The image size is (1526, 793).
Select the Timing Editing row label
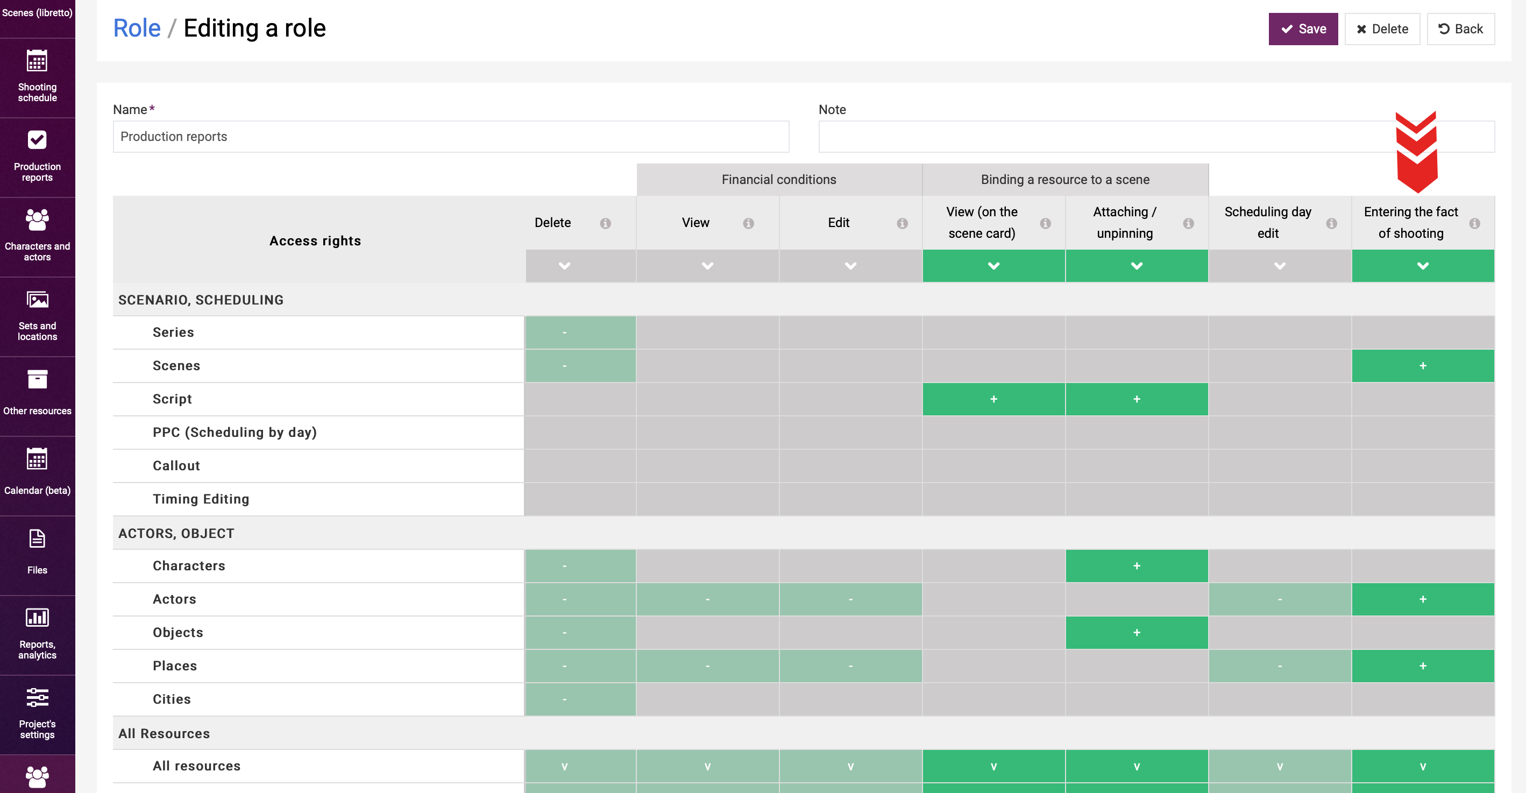click(x=201, y=499)
